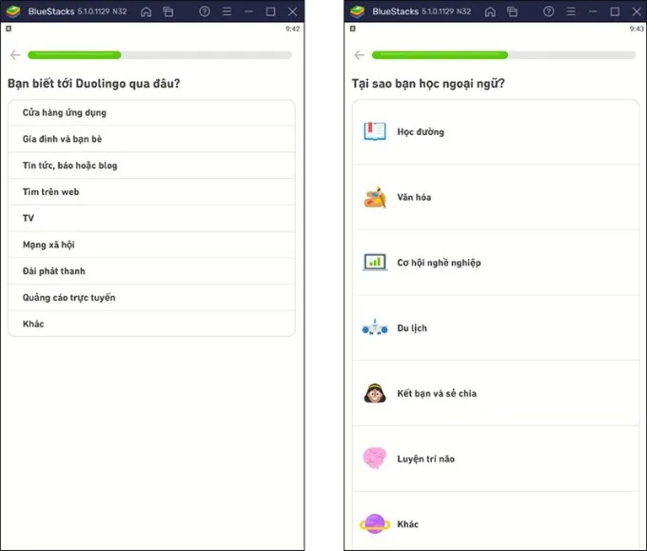The height and width of the screenshot is (551, 647).
Task: Choose Quảng cáo trực tuyến option
Action: click(x=151, y=298)
